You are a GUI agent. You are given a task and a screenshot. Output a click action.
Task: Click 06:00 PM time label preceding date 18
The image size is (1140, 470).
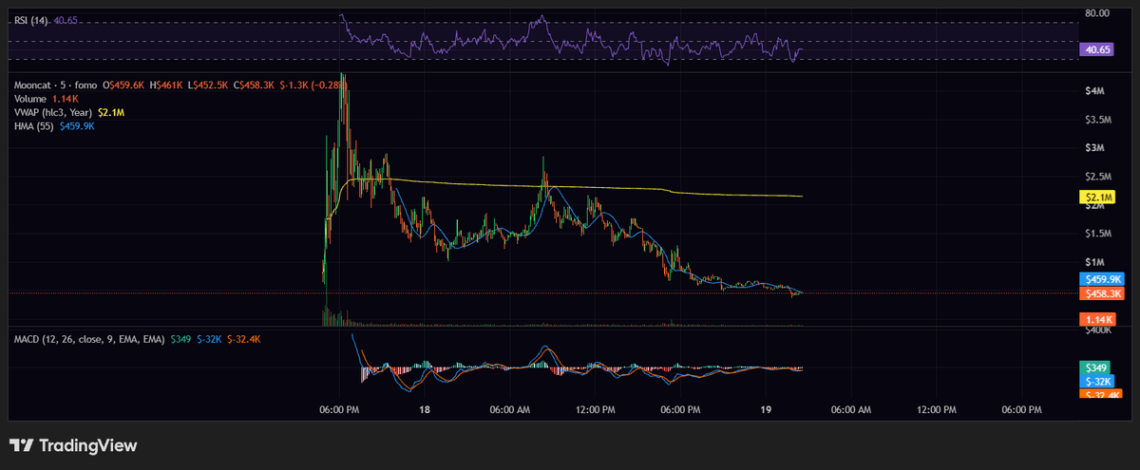pyautogui.click(x=338, y=410)
